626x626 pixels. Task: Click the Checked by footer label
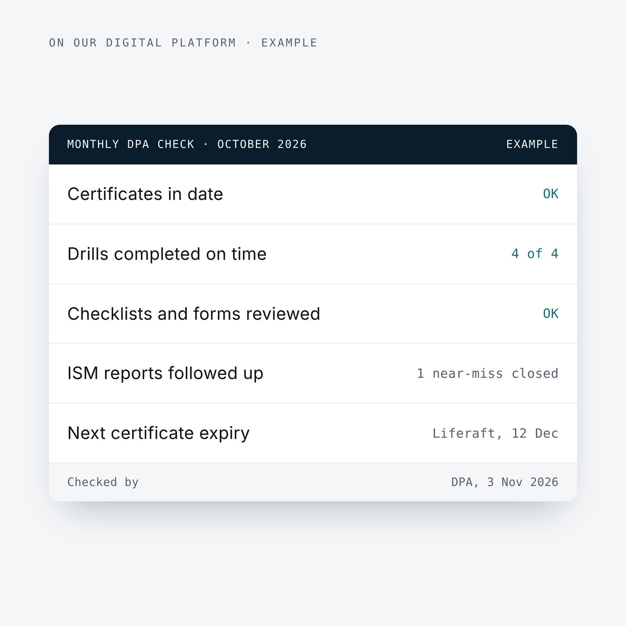click(103, 482)
